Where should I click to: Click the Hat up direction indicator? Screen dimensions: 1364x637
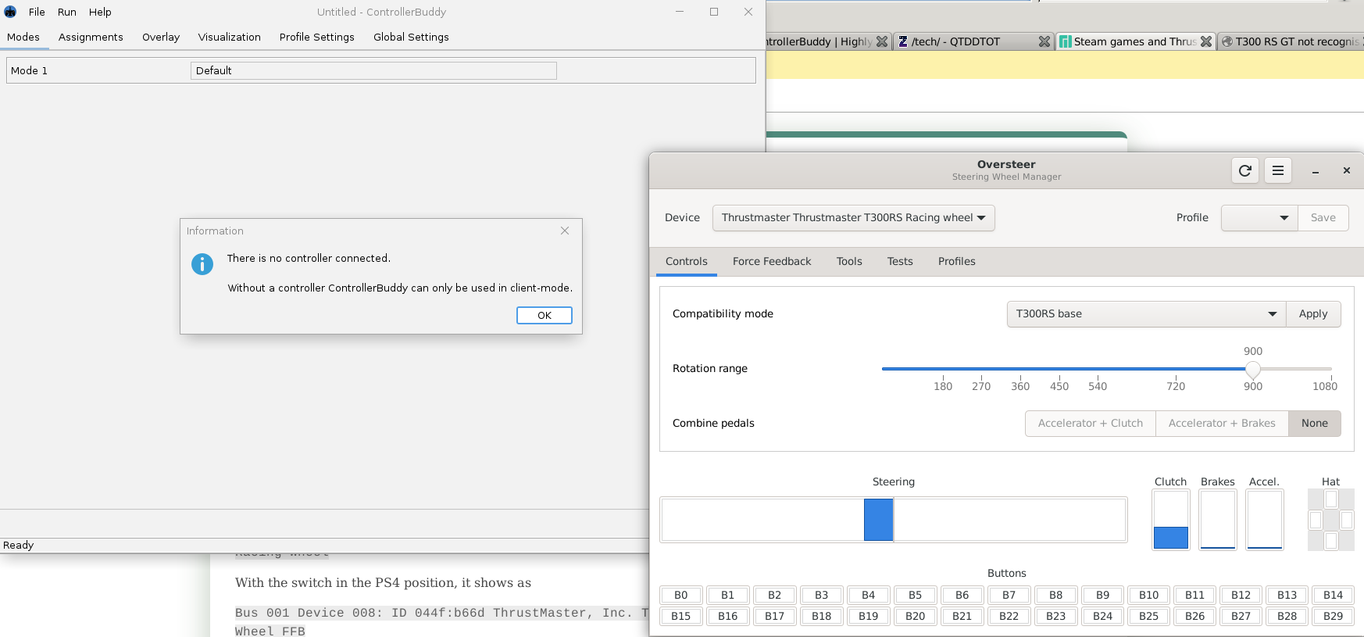click(1331, 499)
